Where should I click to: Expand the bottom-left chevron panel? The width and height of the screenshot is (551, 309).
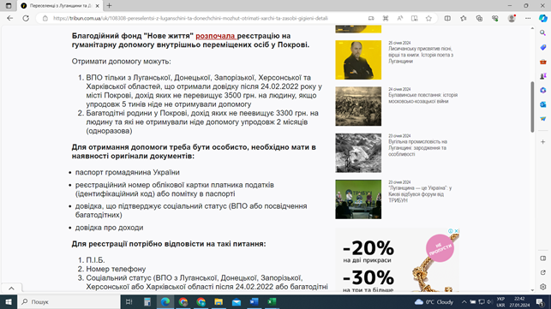(x=11, y=288)
